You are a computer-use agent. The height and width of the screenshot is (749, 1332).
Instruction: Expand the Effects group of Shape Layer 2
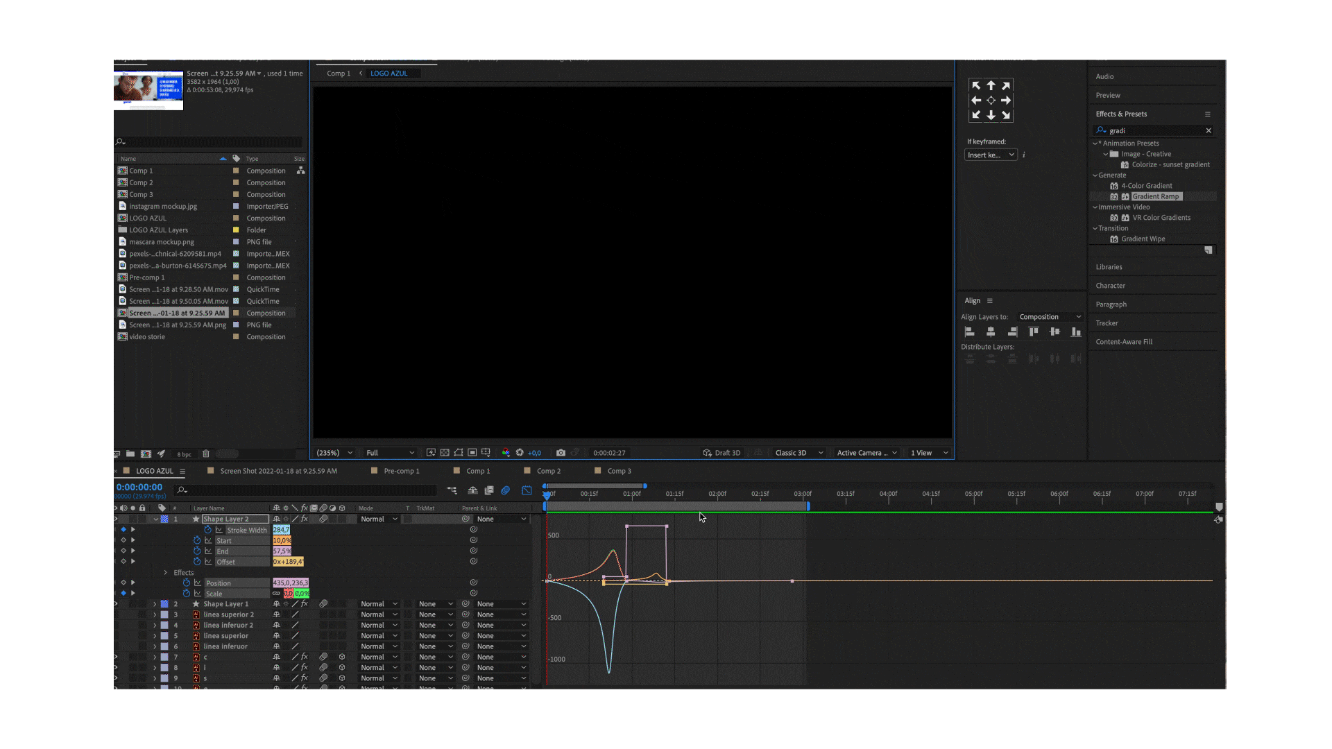(x=166, y=573)
